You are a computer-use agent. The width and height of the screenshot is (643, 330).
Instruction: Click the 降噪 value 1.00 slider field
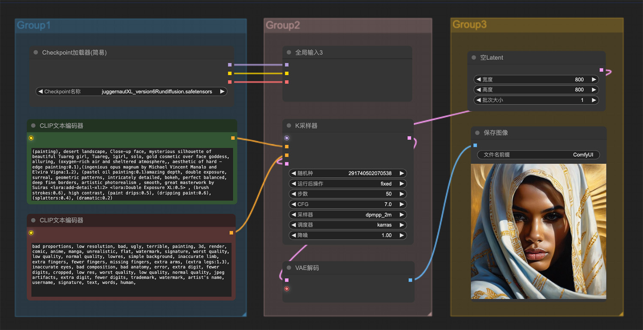[x=348, y=235]
